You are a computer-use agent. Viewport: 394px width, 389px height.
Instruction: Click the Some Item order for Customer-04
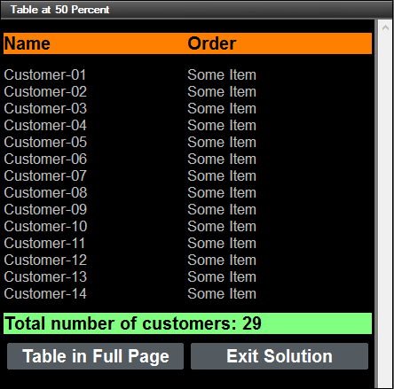tap(222, 125)
